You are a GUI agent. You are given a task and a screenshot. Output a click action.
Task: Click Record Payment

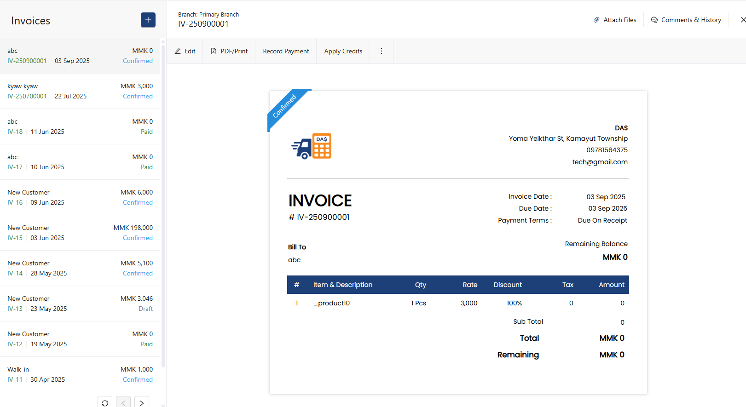(x=286, y=51)
